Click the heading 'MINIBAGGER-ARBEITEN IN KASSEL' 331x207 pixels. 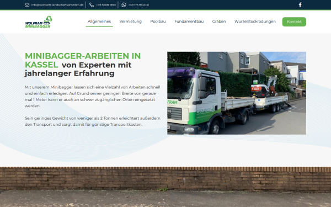click(x=83, y=60)
